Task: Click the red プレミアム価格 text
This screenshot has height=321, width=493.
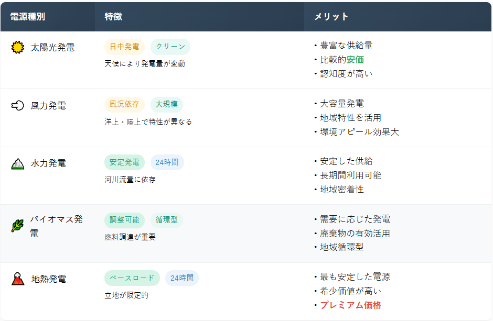Action: pyautogui.click(x=350, y=305)
